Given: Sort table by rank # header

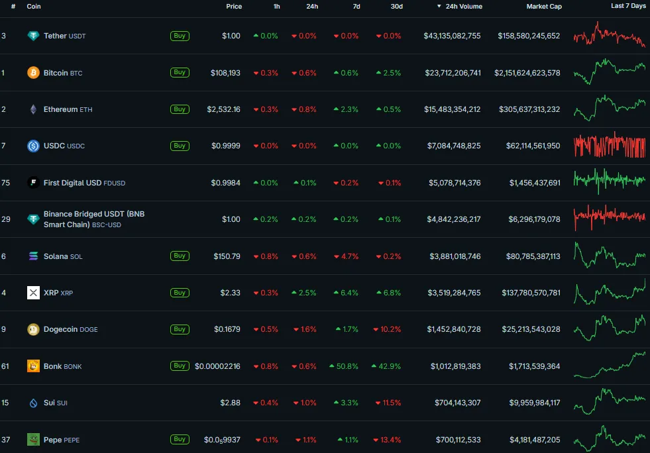Looking at the screenshot, I should [13, 6].
